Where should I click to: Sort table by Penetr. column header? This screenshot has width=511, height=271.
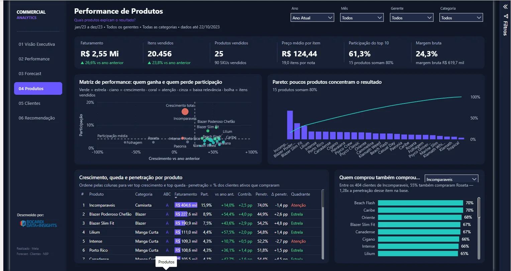262,194
